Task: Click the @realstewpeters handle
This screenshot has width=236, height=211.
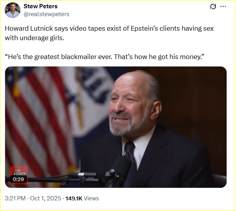Action: (46, 14)
